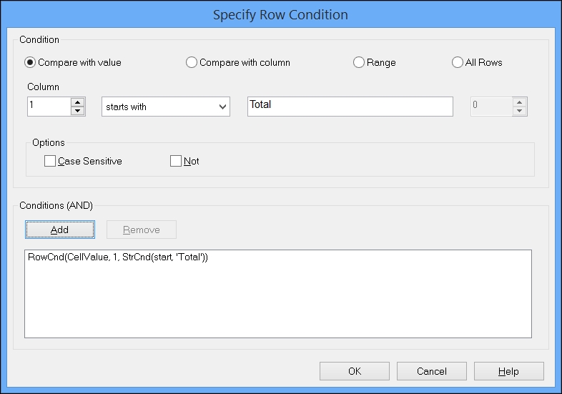The height and width of the screenshot is (394, 562).
Task: Click up arrow of disabled numeric spinner
Action: pos(519,102)
